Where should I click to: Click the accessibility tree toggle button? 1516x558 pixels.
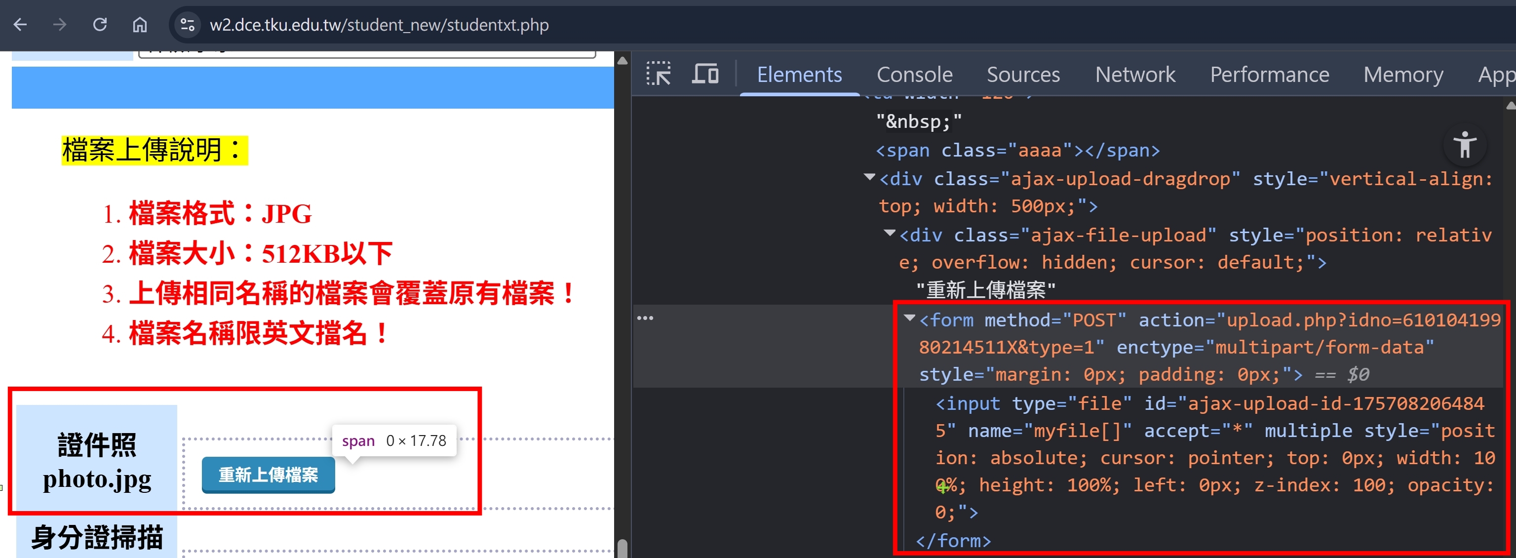pos(1465,145)
